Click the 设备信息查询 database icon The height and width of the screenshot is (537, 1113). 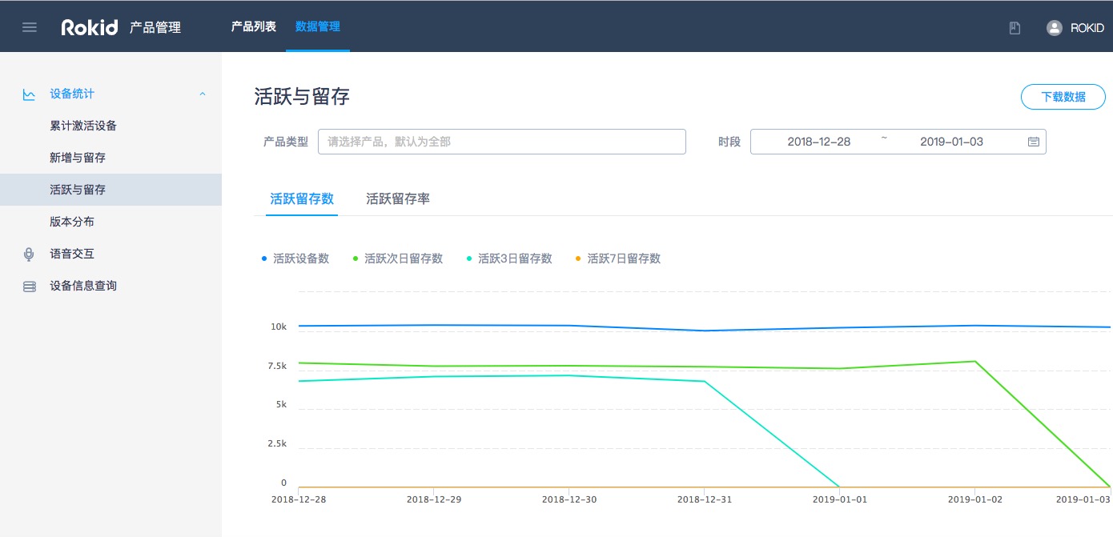(x=30, y=287)
